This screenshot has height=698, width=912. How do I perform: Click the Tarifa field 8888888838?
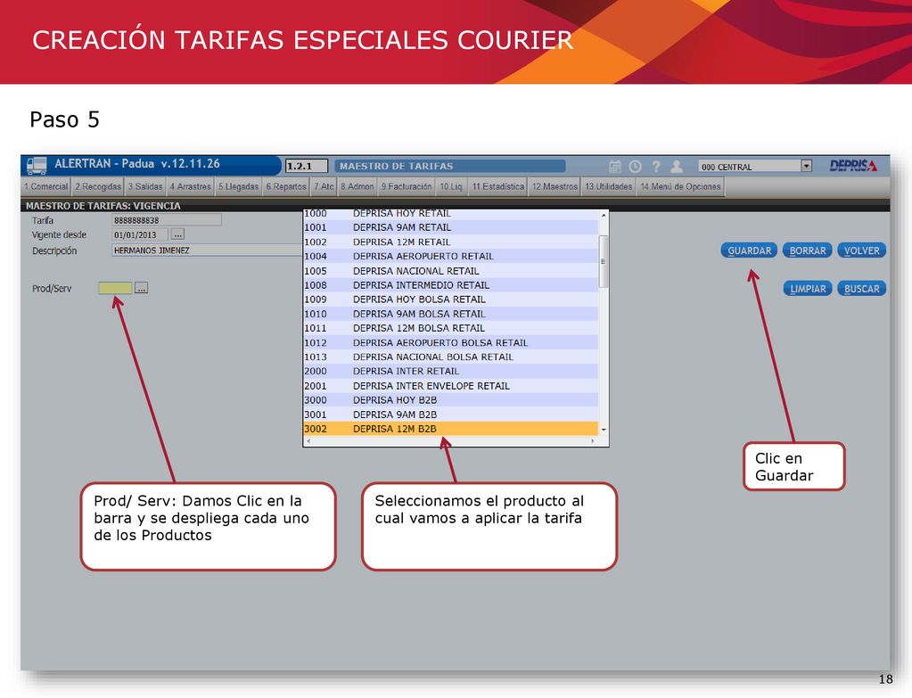(167, 220)
